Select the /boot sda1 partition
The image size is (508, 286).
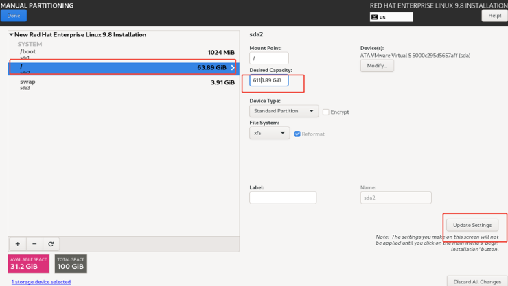[x=124, y=53]
